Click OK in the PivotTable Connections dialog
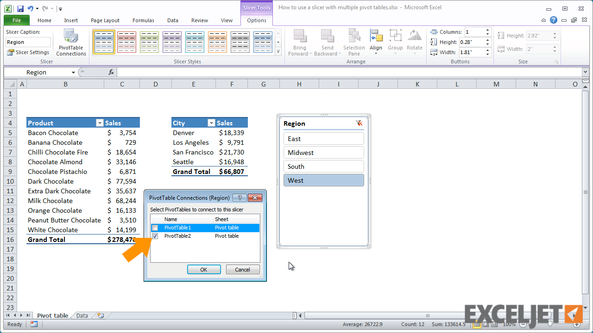Image resolution: width=593 pixels, height=333 pixels. pyautogui.click(x=204, y=269)
